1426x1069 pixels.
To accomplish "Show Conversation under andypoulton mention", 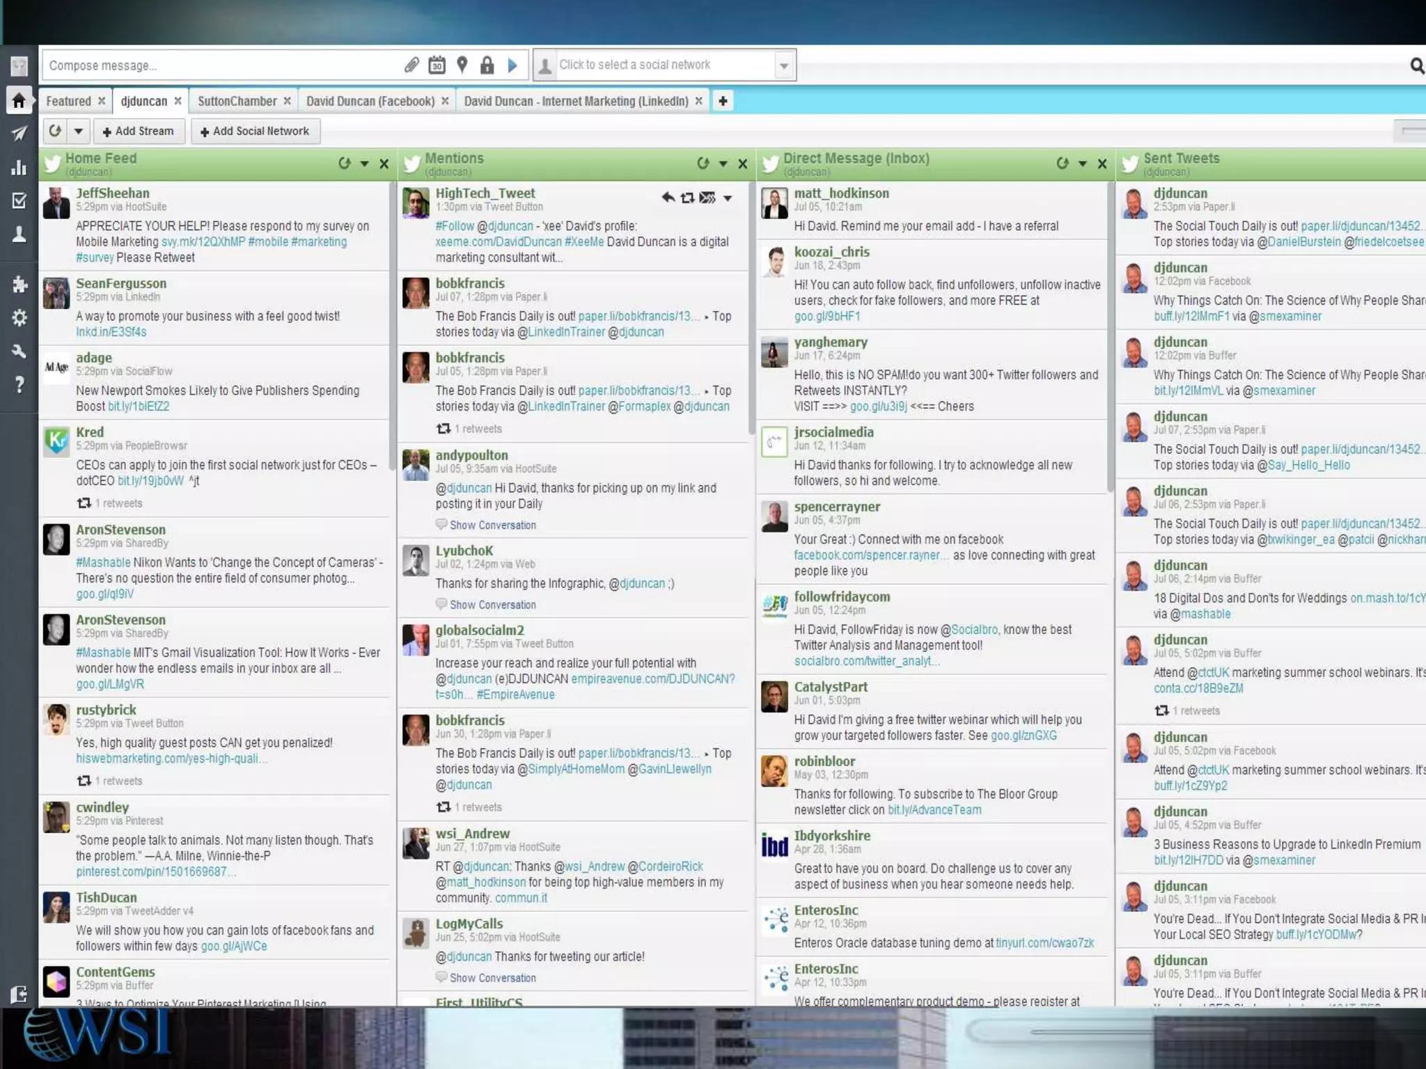I will [492, 525].
